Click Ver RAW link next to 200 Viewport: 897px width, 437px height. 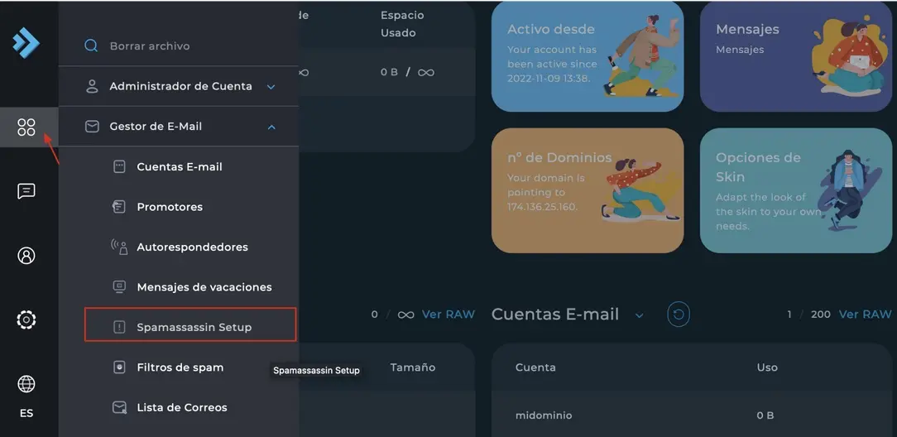pyautogui.click(x=865, y=314)
